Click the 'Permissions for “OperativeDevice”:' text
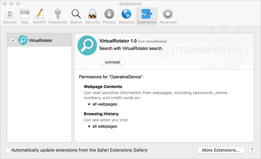Viewport: 261px width, 159px height. 111,77
